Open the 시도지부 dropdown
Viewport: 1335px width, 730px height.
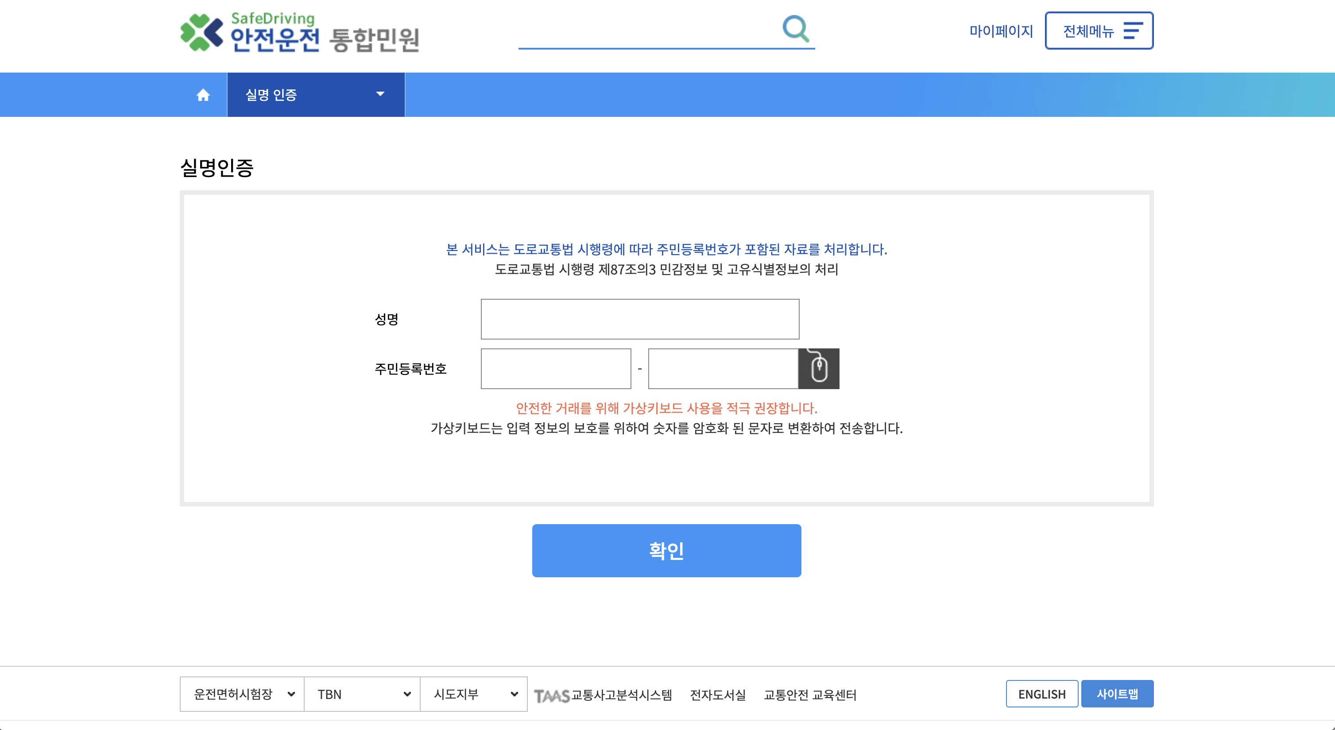click(474, 694)
